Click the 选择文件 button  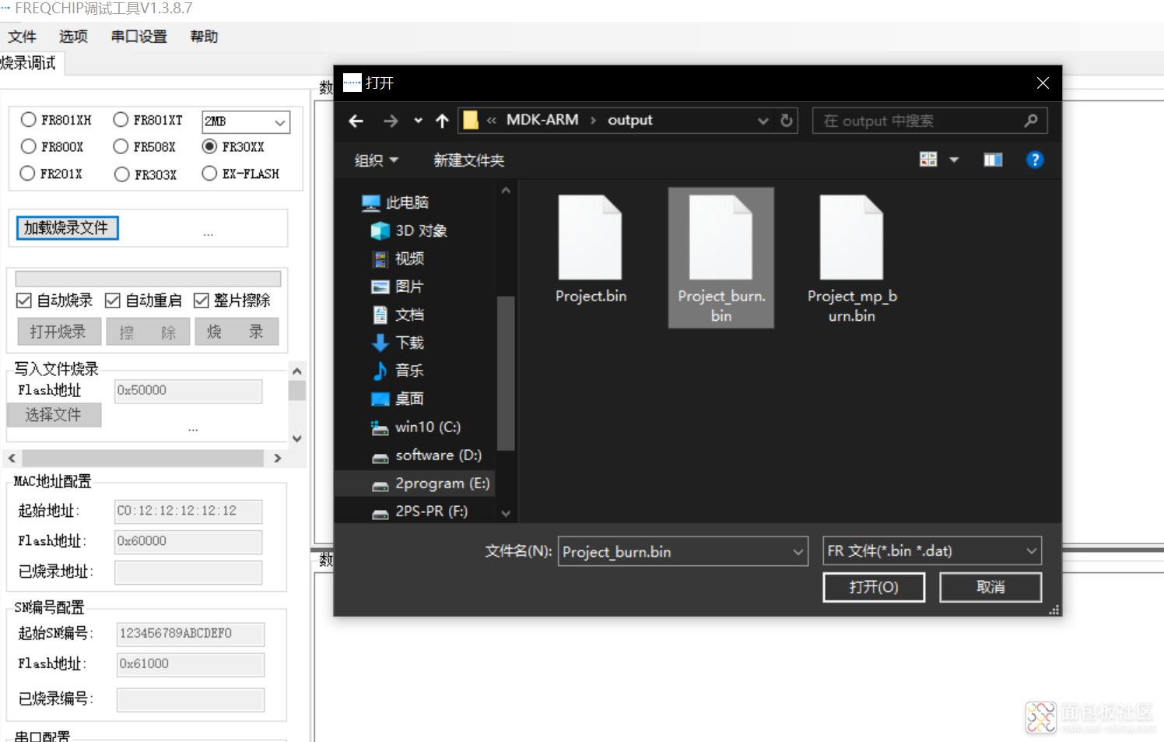pos(54,415)
